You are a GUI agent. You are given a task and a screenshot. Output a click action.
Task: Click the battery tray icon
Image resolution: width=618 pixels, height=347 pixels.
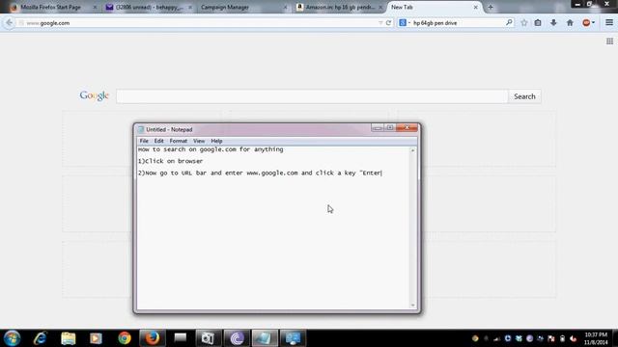click(x=562, y=338)
